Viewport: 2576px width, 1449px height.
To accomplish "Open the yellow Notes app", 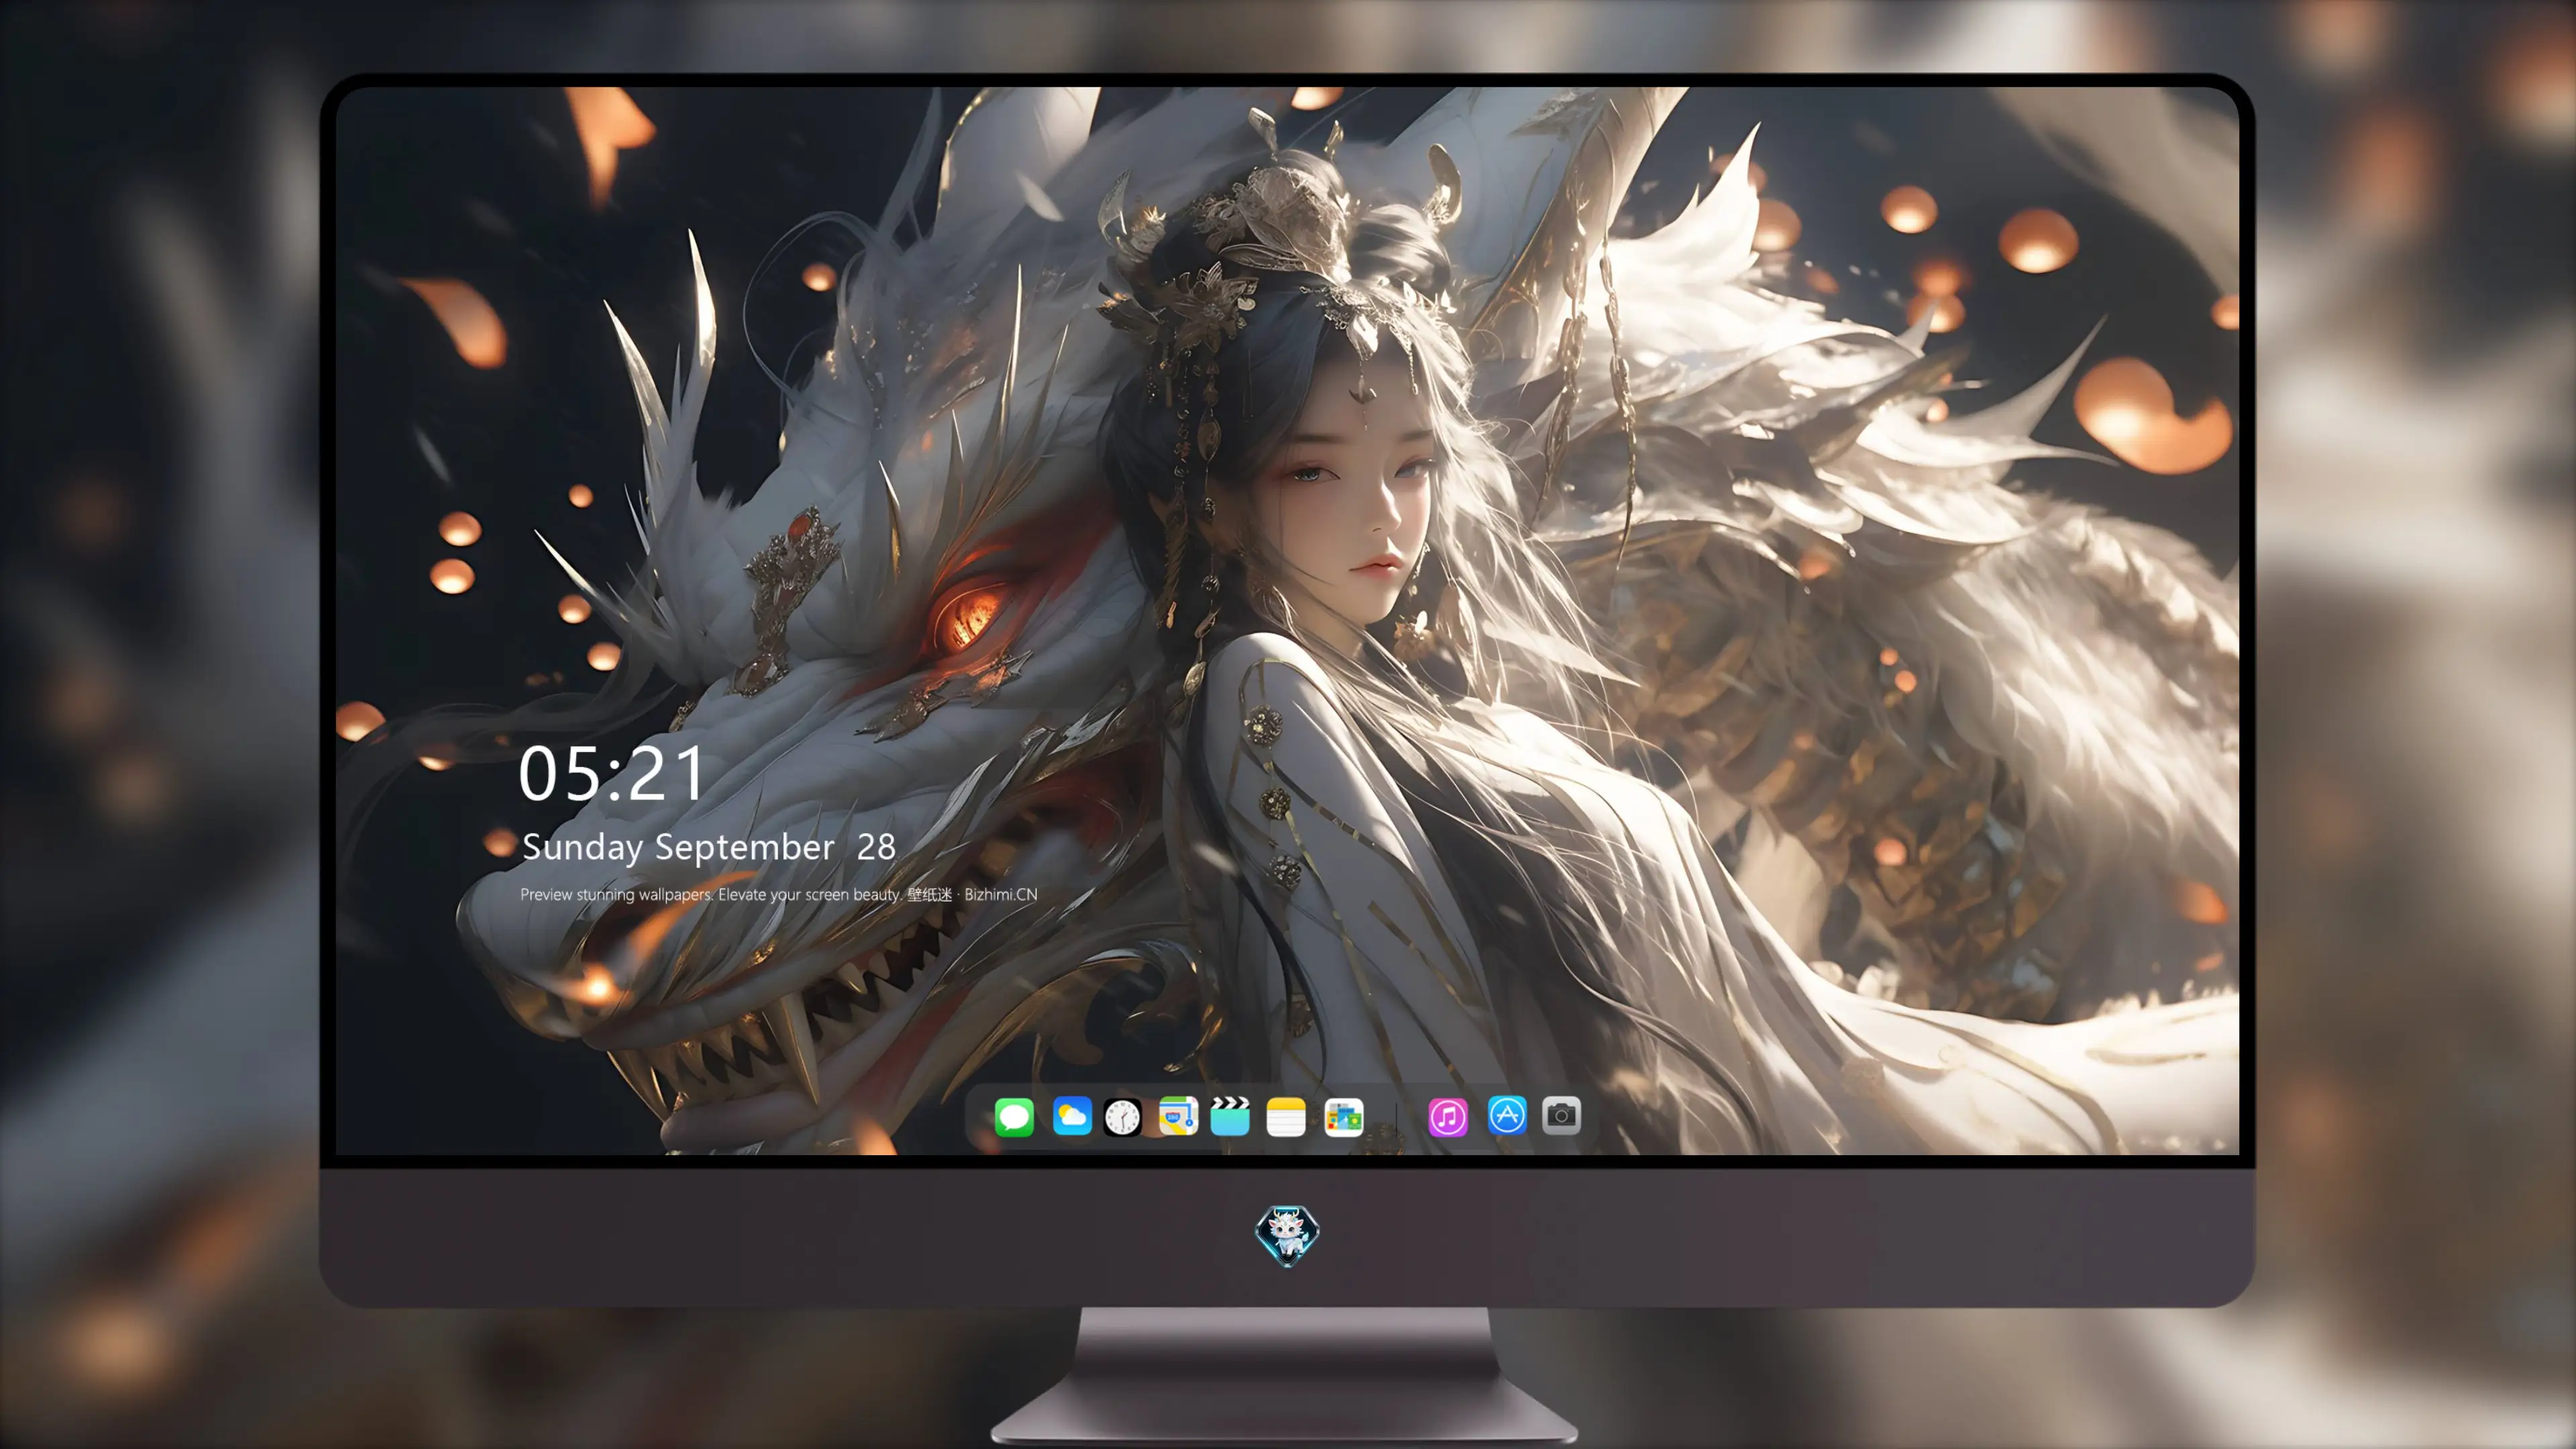I will coord(1286,1116).
